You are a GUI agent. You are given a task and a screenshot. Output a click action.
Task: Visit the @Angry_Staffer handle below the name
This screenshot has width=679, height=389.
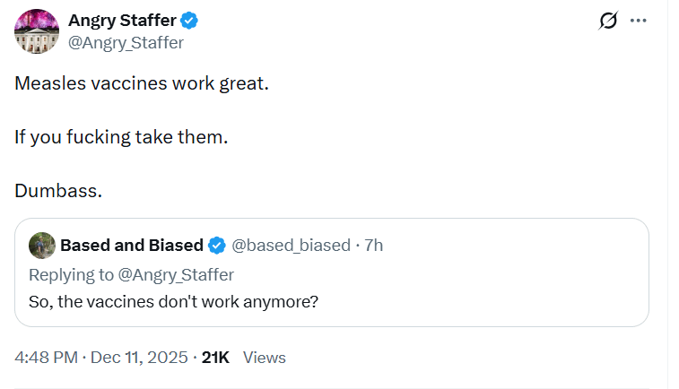(126, 41)
